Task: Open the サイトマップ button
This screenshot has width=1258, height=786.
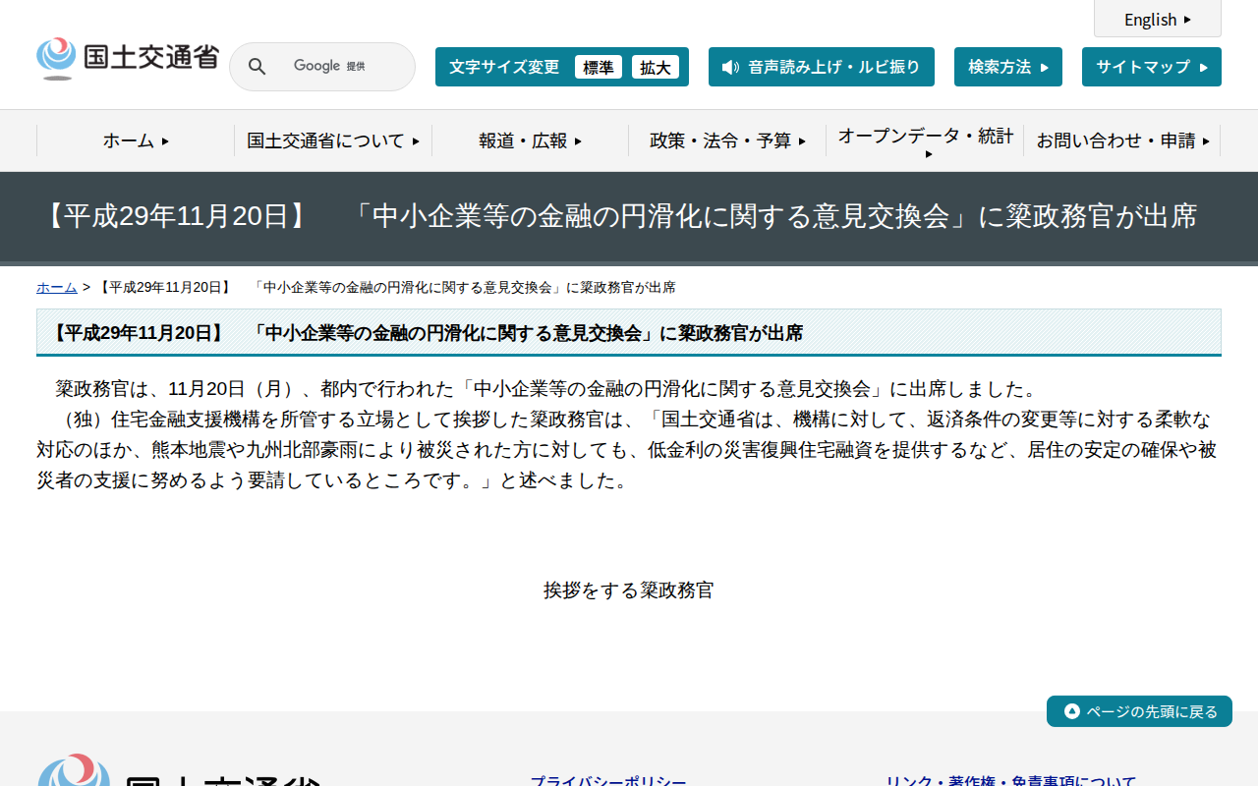Action: (1152, 67)
